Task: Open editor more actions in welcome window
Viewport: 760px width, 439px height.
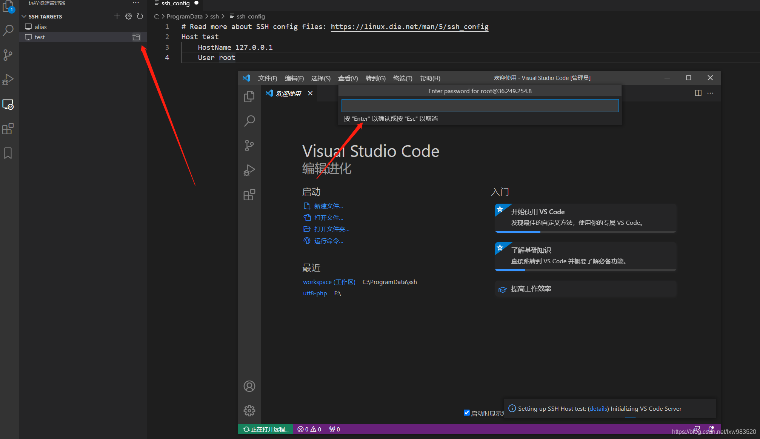Action: coord(710,93)
